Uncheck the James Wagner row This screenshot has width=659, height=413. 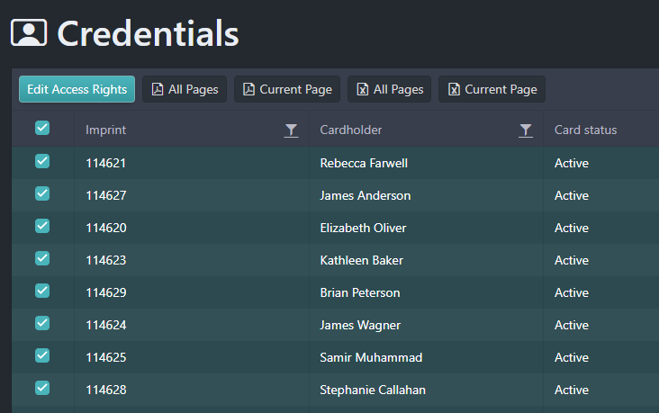42,323
